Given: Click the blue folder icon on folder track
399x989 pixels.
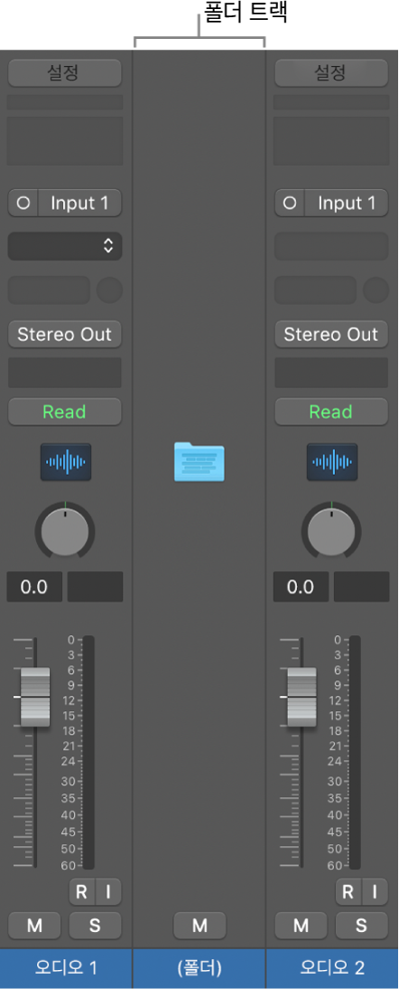Looking at the screenshot, I should point(199,463).
